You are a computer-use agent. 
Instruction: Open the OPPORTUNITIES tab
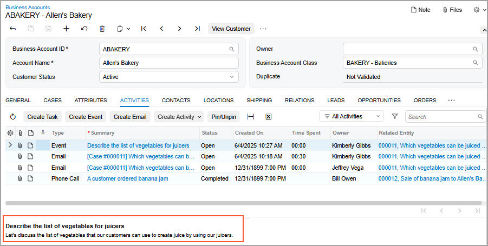[379, 101]
